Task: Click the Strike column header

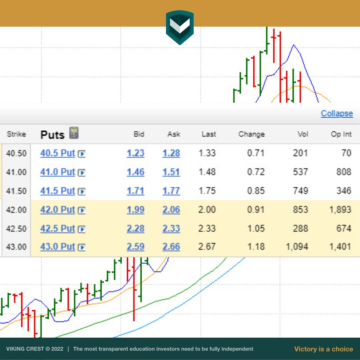Action: (x=16, y=134)
